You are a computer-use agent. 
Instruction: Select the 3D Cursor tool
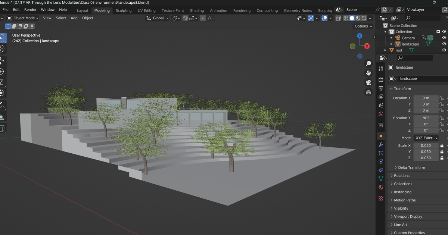coord(1,49)
